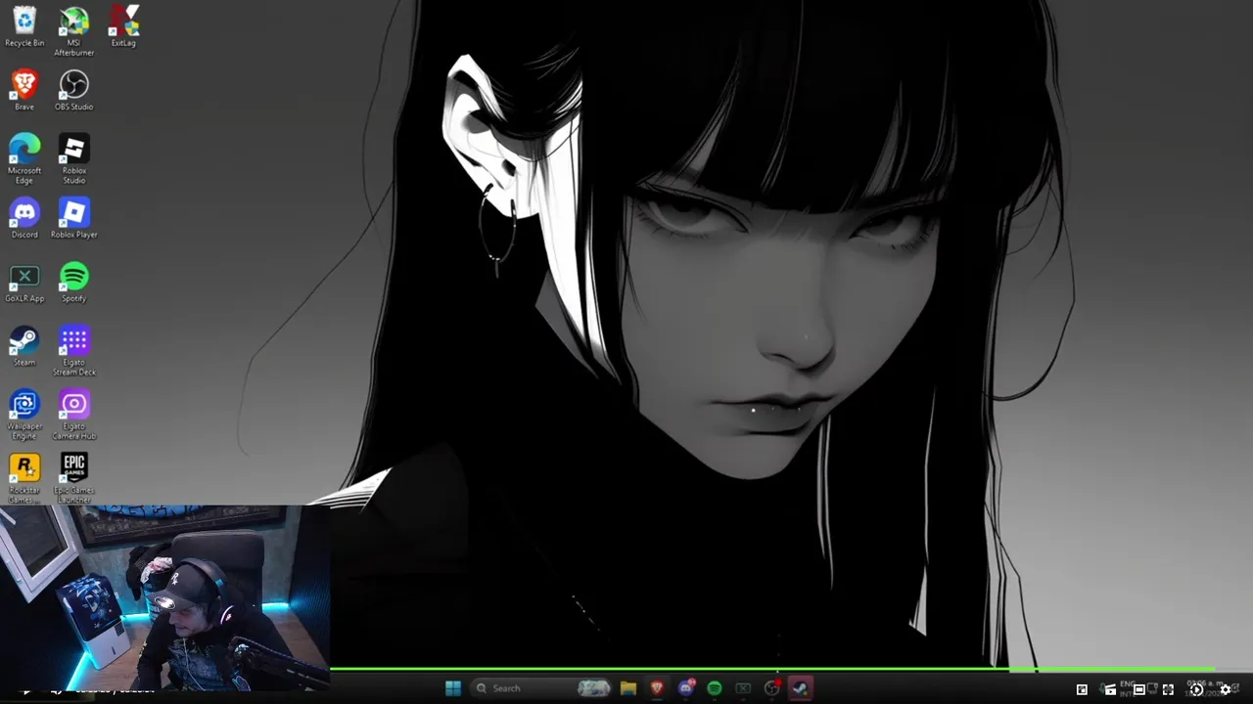This screenshot has height=704, width=1253.
Task: Select the Spotify desktop icon
Action: pyautogui.click(x=73, y=284)
